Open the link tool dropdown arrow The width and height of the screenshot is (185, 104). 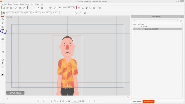[57, 8]
